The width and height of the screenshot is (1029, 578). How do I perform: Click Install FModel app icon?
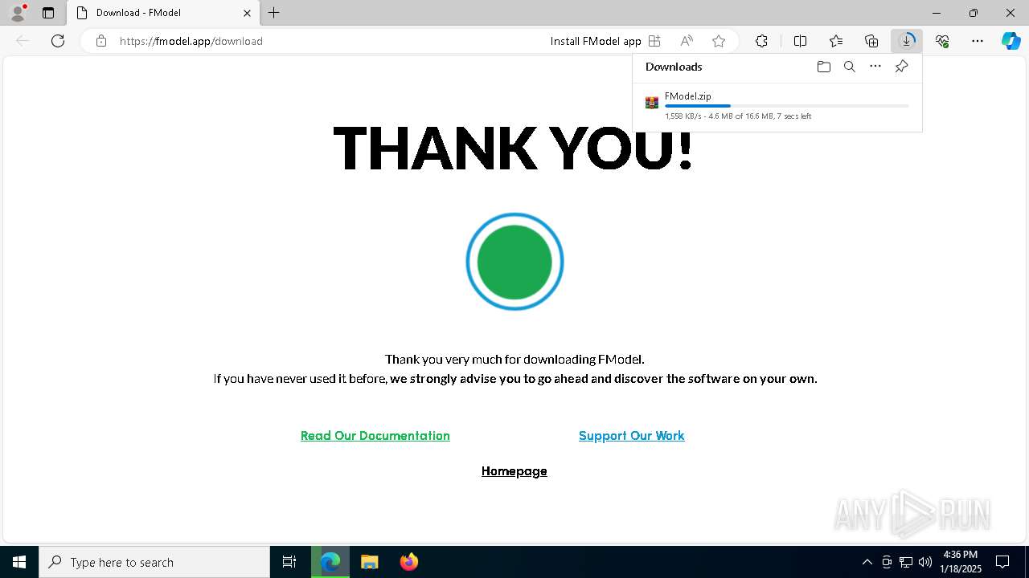(654, 41)
